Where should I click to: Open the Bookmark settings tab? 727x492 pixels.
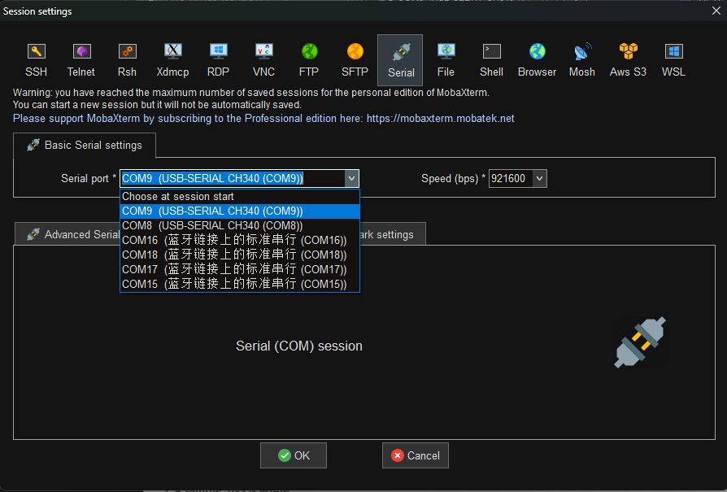(392, 234)
